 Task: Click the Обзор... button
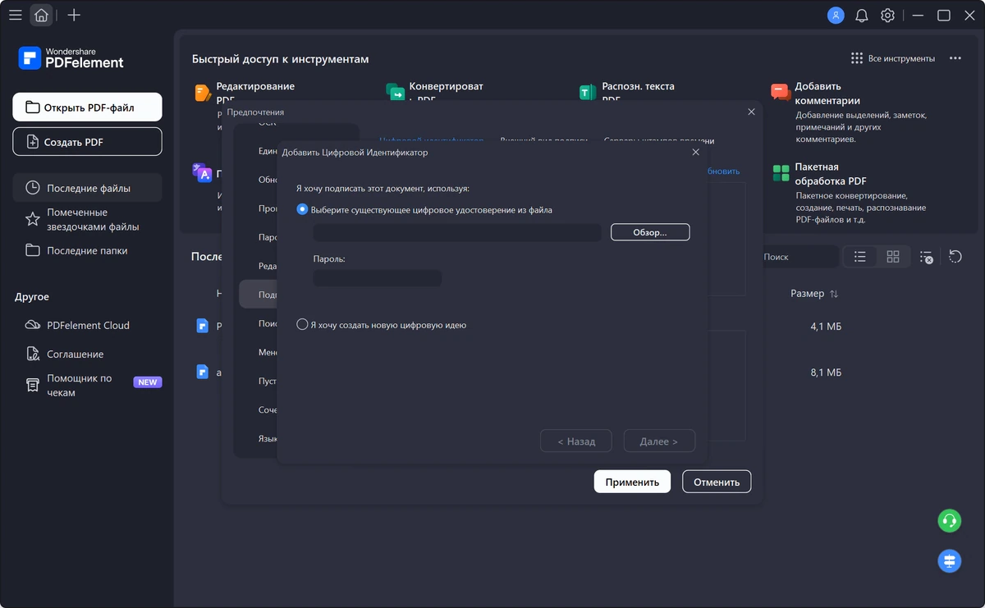(650, 232)
